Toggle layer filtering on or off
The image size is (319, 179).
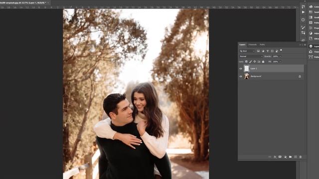click(x=281, y=50)
